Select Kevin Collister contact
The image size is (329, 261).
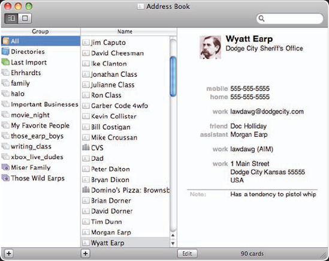(x=125, y=116)
